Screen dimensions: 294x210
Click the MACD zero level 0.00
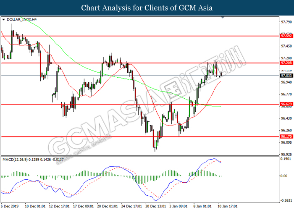(284, 176)
